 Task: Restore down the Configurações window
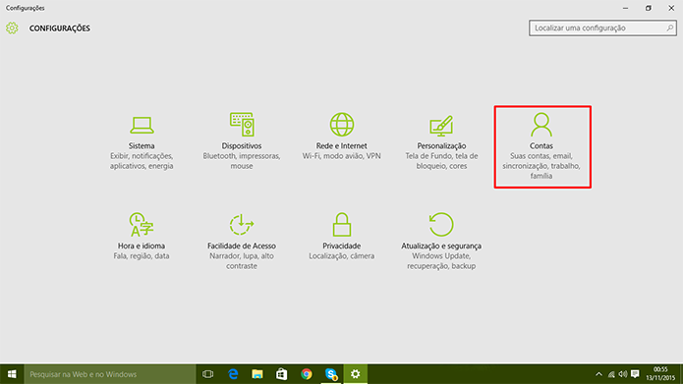[x=649, y=8]
